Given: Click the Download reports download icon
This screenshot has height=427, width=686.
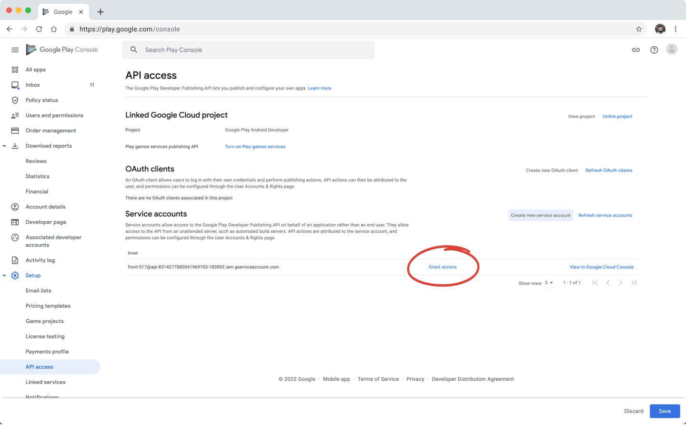Looking at the screenshot, I should coord(15,146).
